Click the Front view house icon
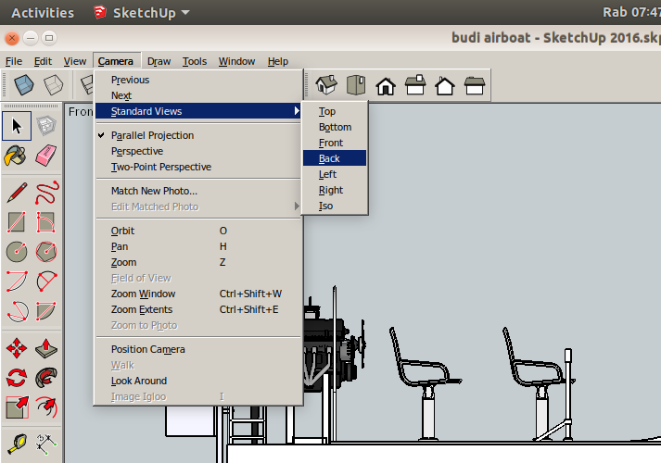This screenshot has width=661, height=463. [x=386, y=85]
